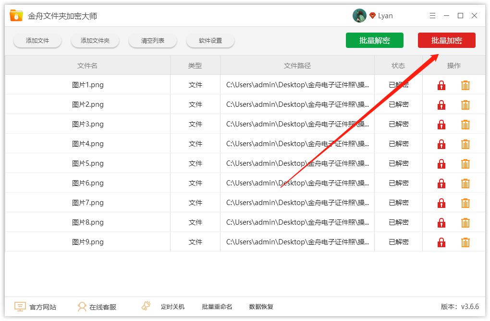Click the lock icon for 图片5.png
The height and width of the screenshot is (321, 490).
point(441,163)
